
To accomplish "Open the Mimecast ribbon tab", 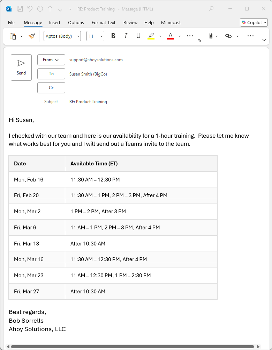I will point(171,22).
